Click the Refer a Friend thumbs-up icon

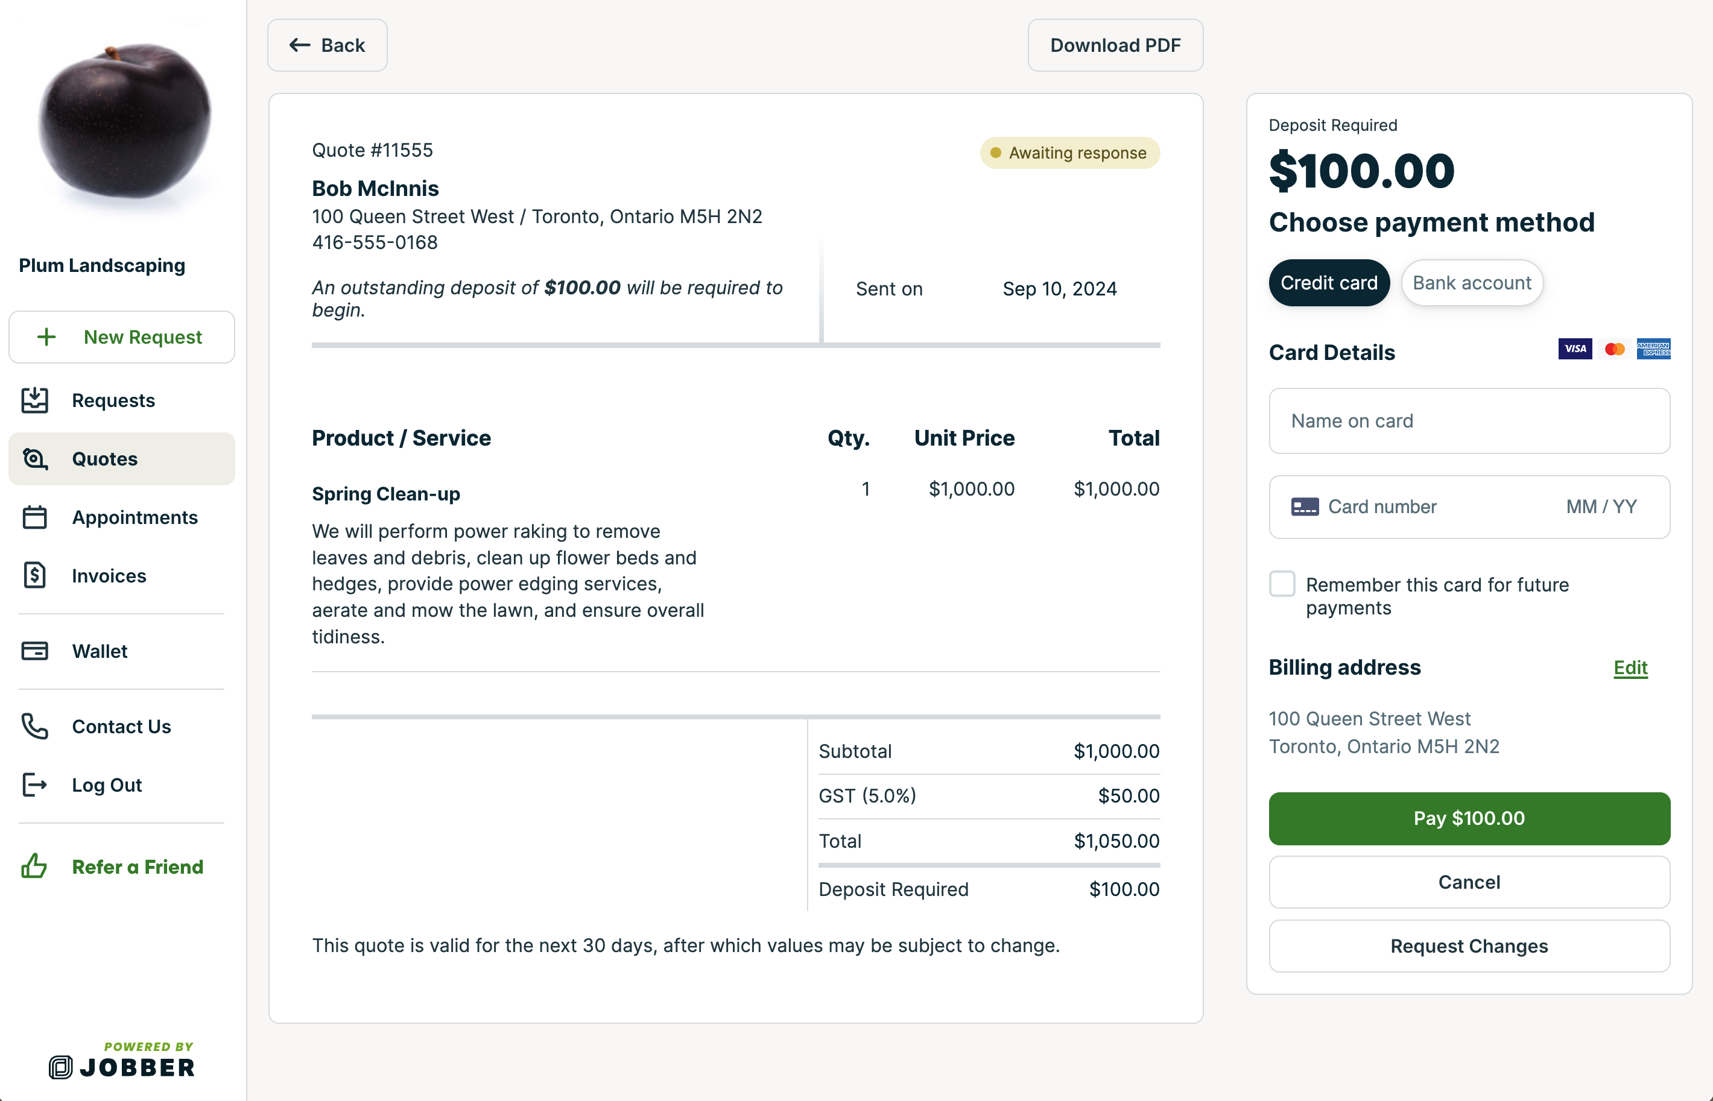point(34,866)
